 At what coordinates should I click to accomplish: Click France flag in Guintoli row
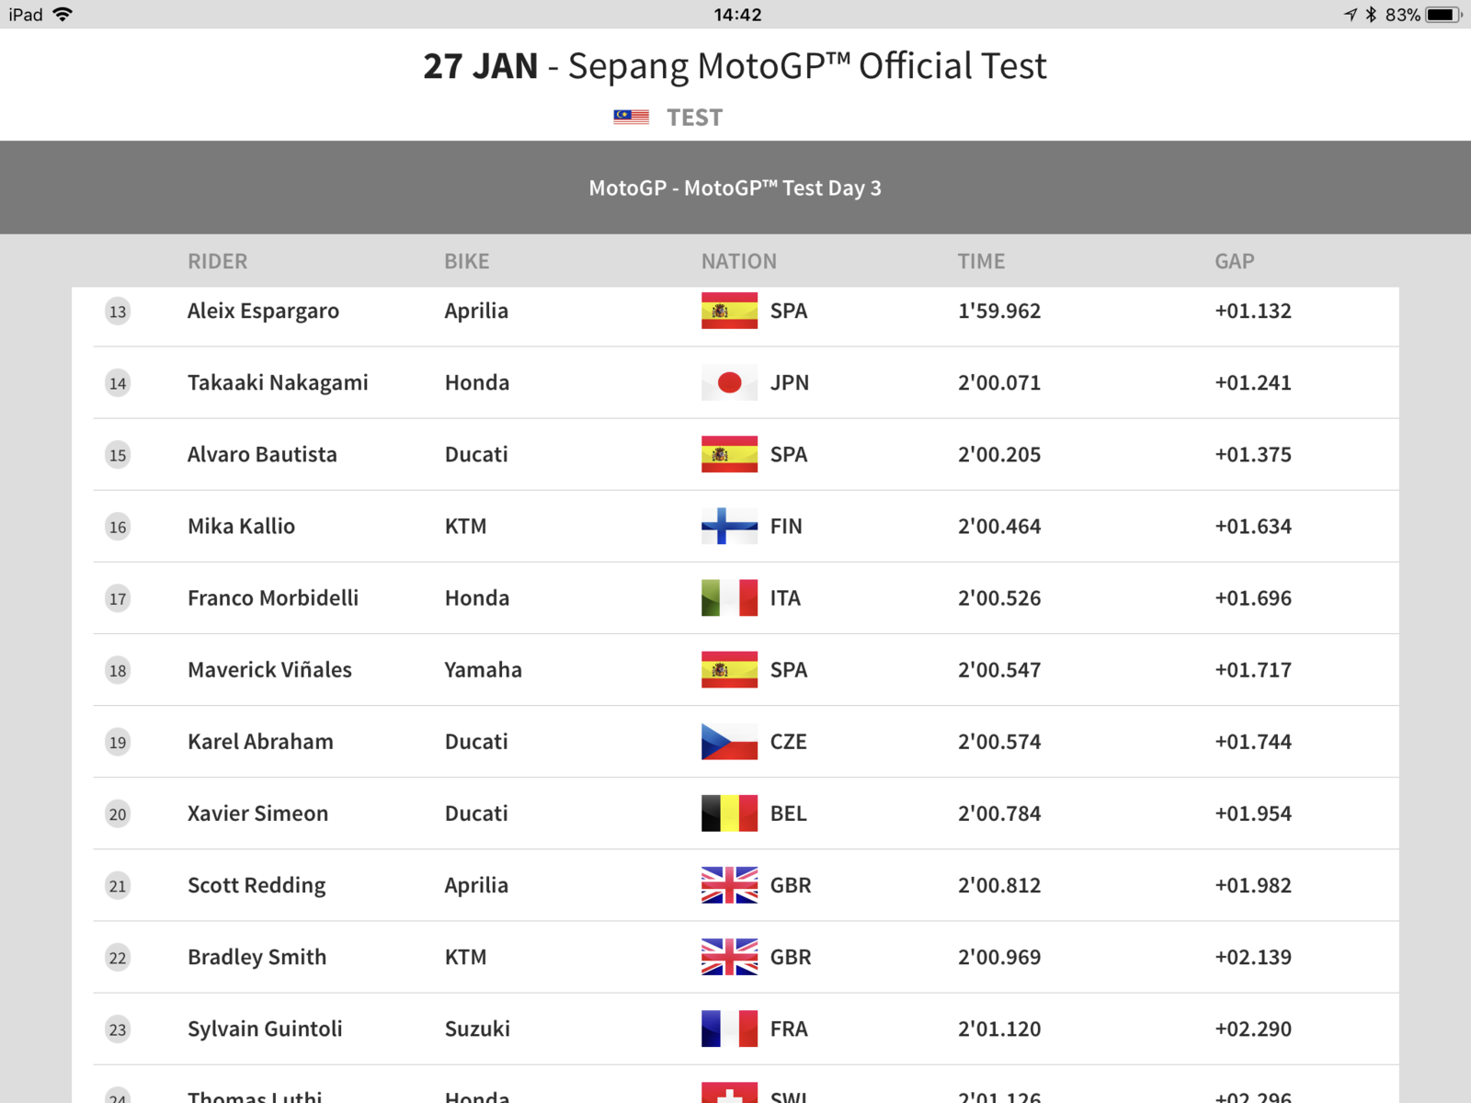click(729, 1029)
